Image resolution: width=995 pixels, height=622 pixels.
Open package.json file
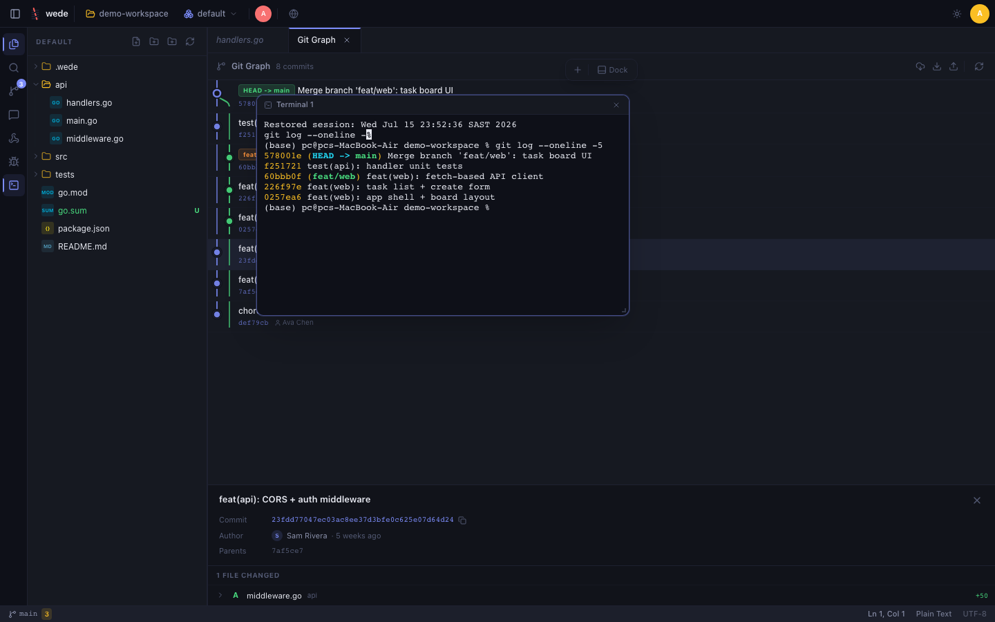[117, 229]
